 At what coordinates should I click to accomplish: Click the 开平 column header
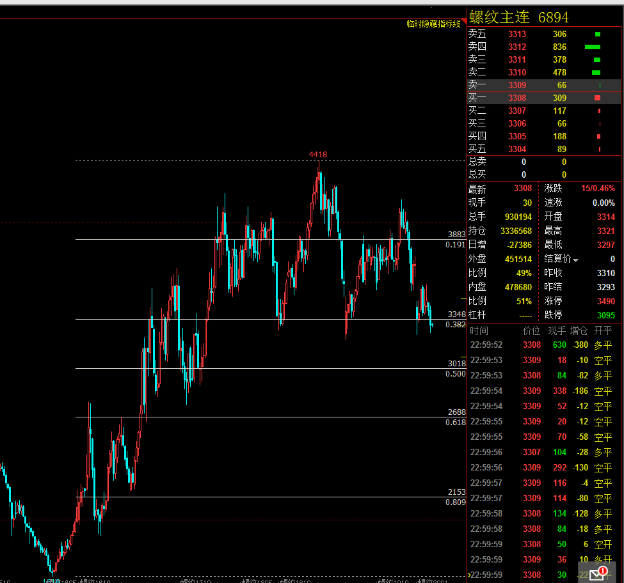[x=603, y=330]
